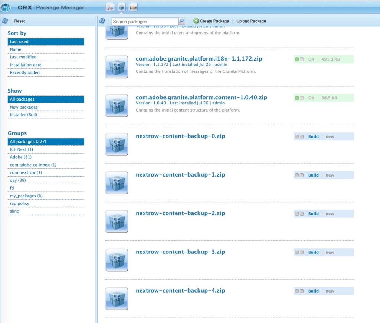Click the CRX globe logo
380x323 pixels.
pos(5,7)
